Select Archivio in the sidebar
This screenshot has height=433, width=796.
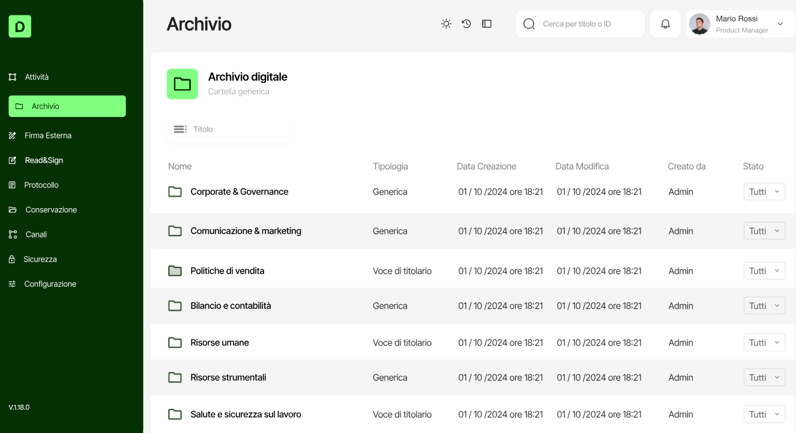pyautogui.click(x=67, y=106)
